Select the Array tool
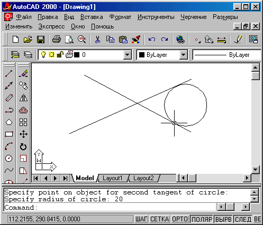 [x=23, y=122]
